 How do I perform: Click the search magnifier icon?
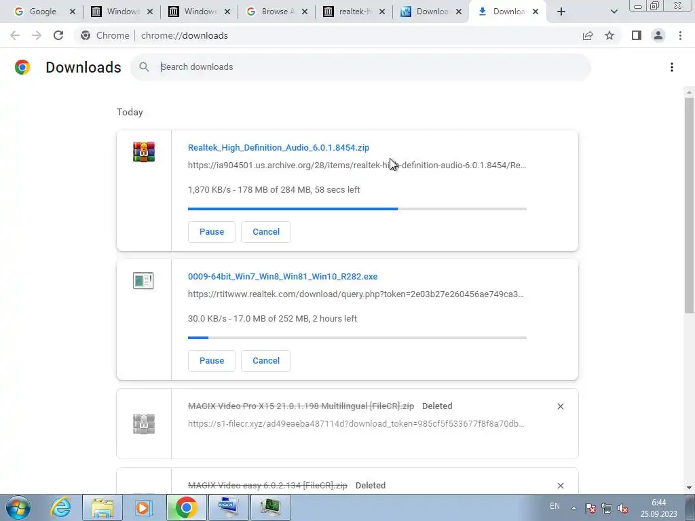(144, 67)
